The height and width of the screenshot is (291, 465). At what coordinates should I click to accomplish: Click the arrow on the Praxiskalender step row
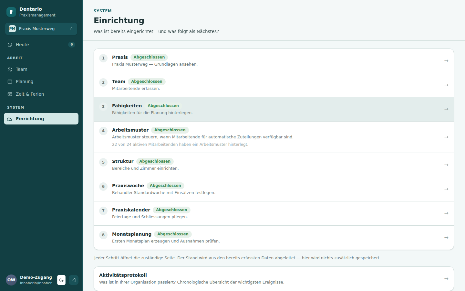pyautogui.click(x=446, y=213)
